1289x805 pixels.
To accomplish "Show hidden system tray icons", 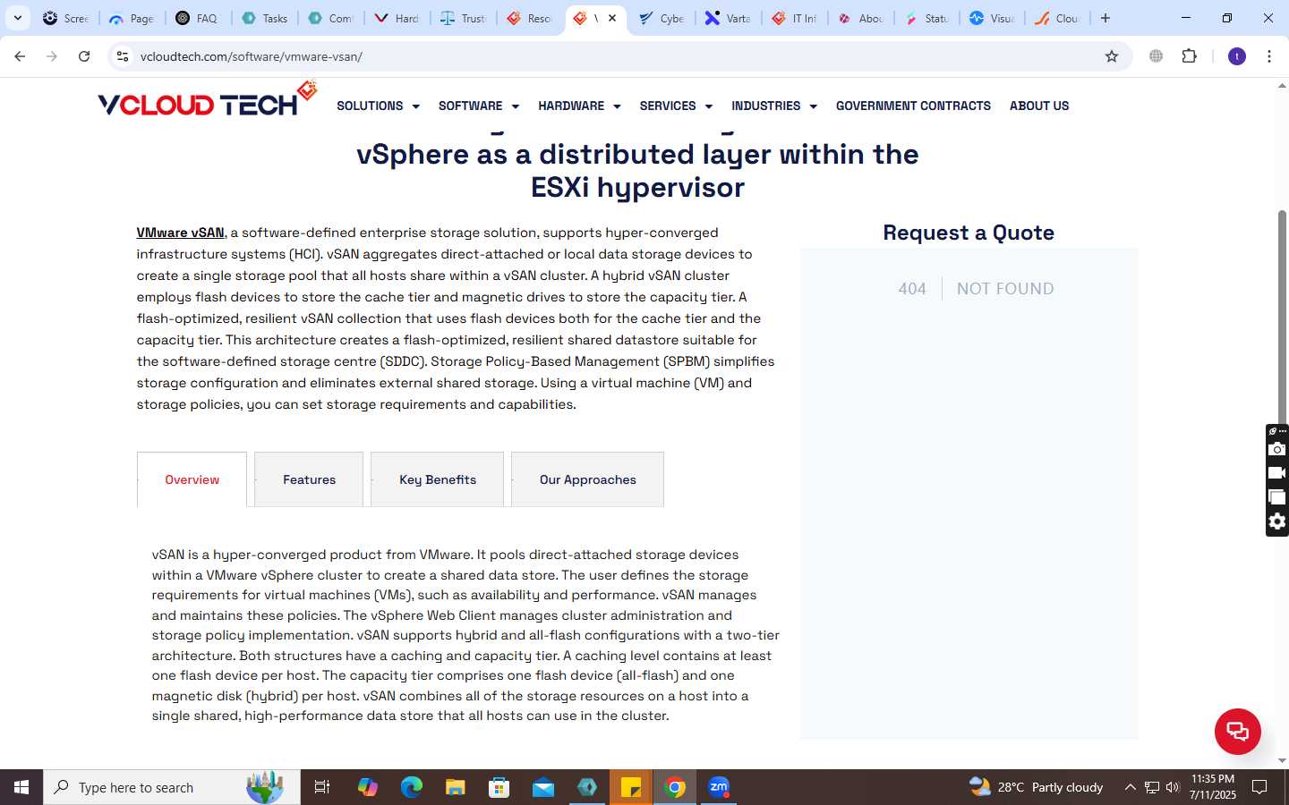I will pos(1130,787).
